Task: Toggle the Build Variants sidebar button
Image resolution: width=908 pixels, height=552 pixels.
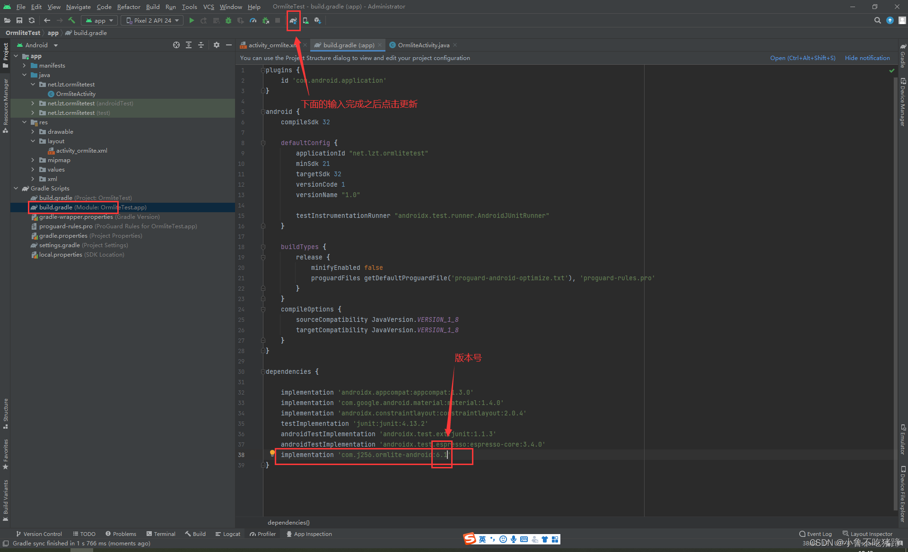Action: pyautogui.click(x=6, y=500)
